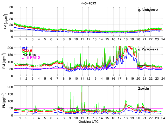Select the "Zawale" station label
The image size is (166, 124).
pyautogui.click(x=143, y=89)
